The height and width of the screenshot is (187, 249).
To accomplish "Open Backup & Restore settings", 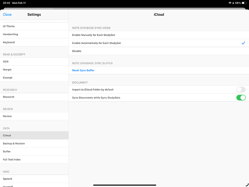I will [14, 144].
